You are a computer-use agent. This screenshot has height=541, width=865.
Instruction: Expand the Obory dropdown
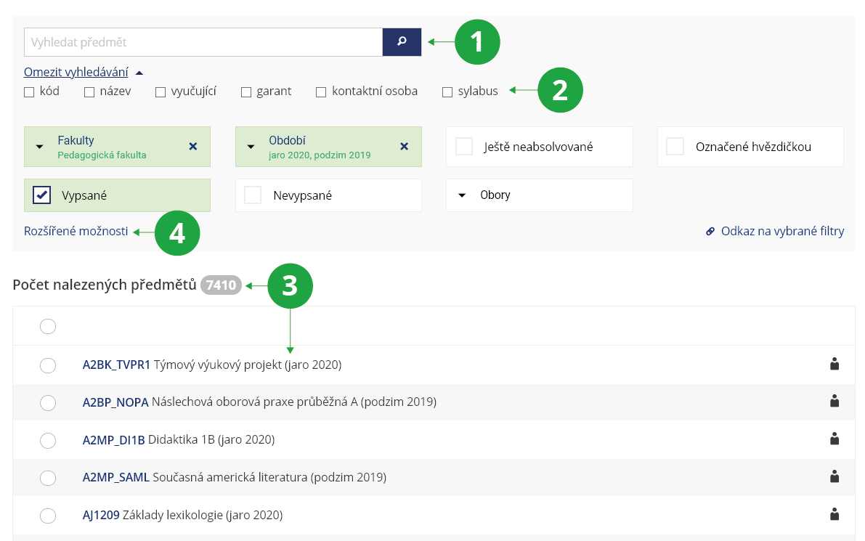539,195
